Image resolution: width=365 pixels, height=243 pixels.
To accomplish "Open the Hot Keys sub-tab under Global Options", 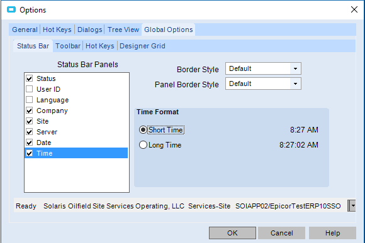I will pyautogui.click(x=100, y=46).
